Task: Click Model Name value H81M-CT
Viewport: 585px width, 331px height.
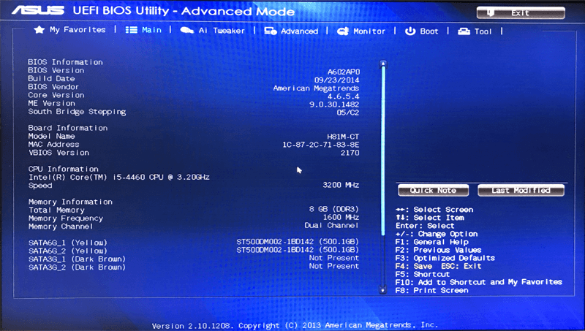Action: [x=343, y=137]
